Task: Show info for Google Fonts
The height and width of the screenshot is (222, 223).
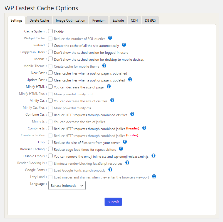Action: (110, 169)
